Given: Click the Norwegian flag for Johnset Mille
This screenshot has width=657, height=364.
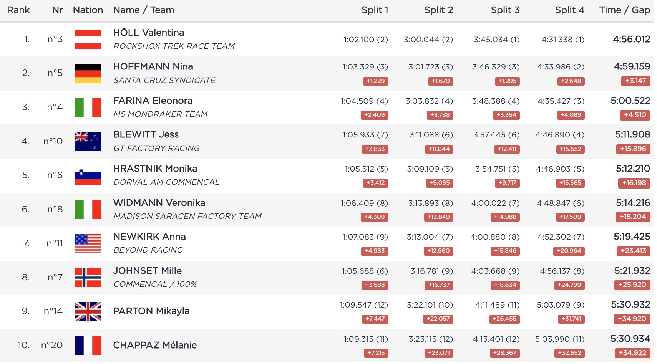Looking at the screenshot, I should pos(88,278).
